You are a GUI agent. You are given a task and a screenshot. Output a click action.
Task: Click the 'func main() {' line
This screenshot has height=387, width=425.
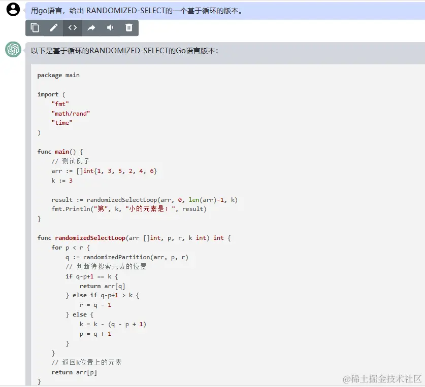(60, 152)
